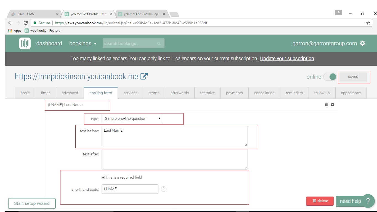
Task: Expand the bookings menu
Action: click(83, 43)
